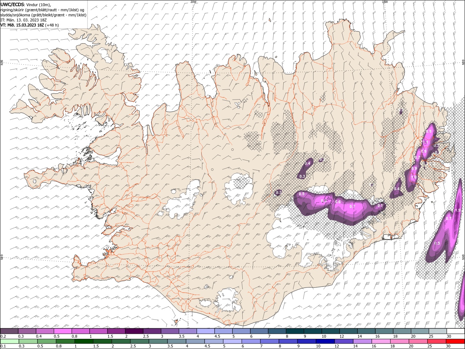Click the 0.2 value in hatched area north of band

(322, 160)
